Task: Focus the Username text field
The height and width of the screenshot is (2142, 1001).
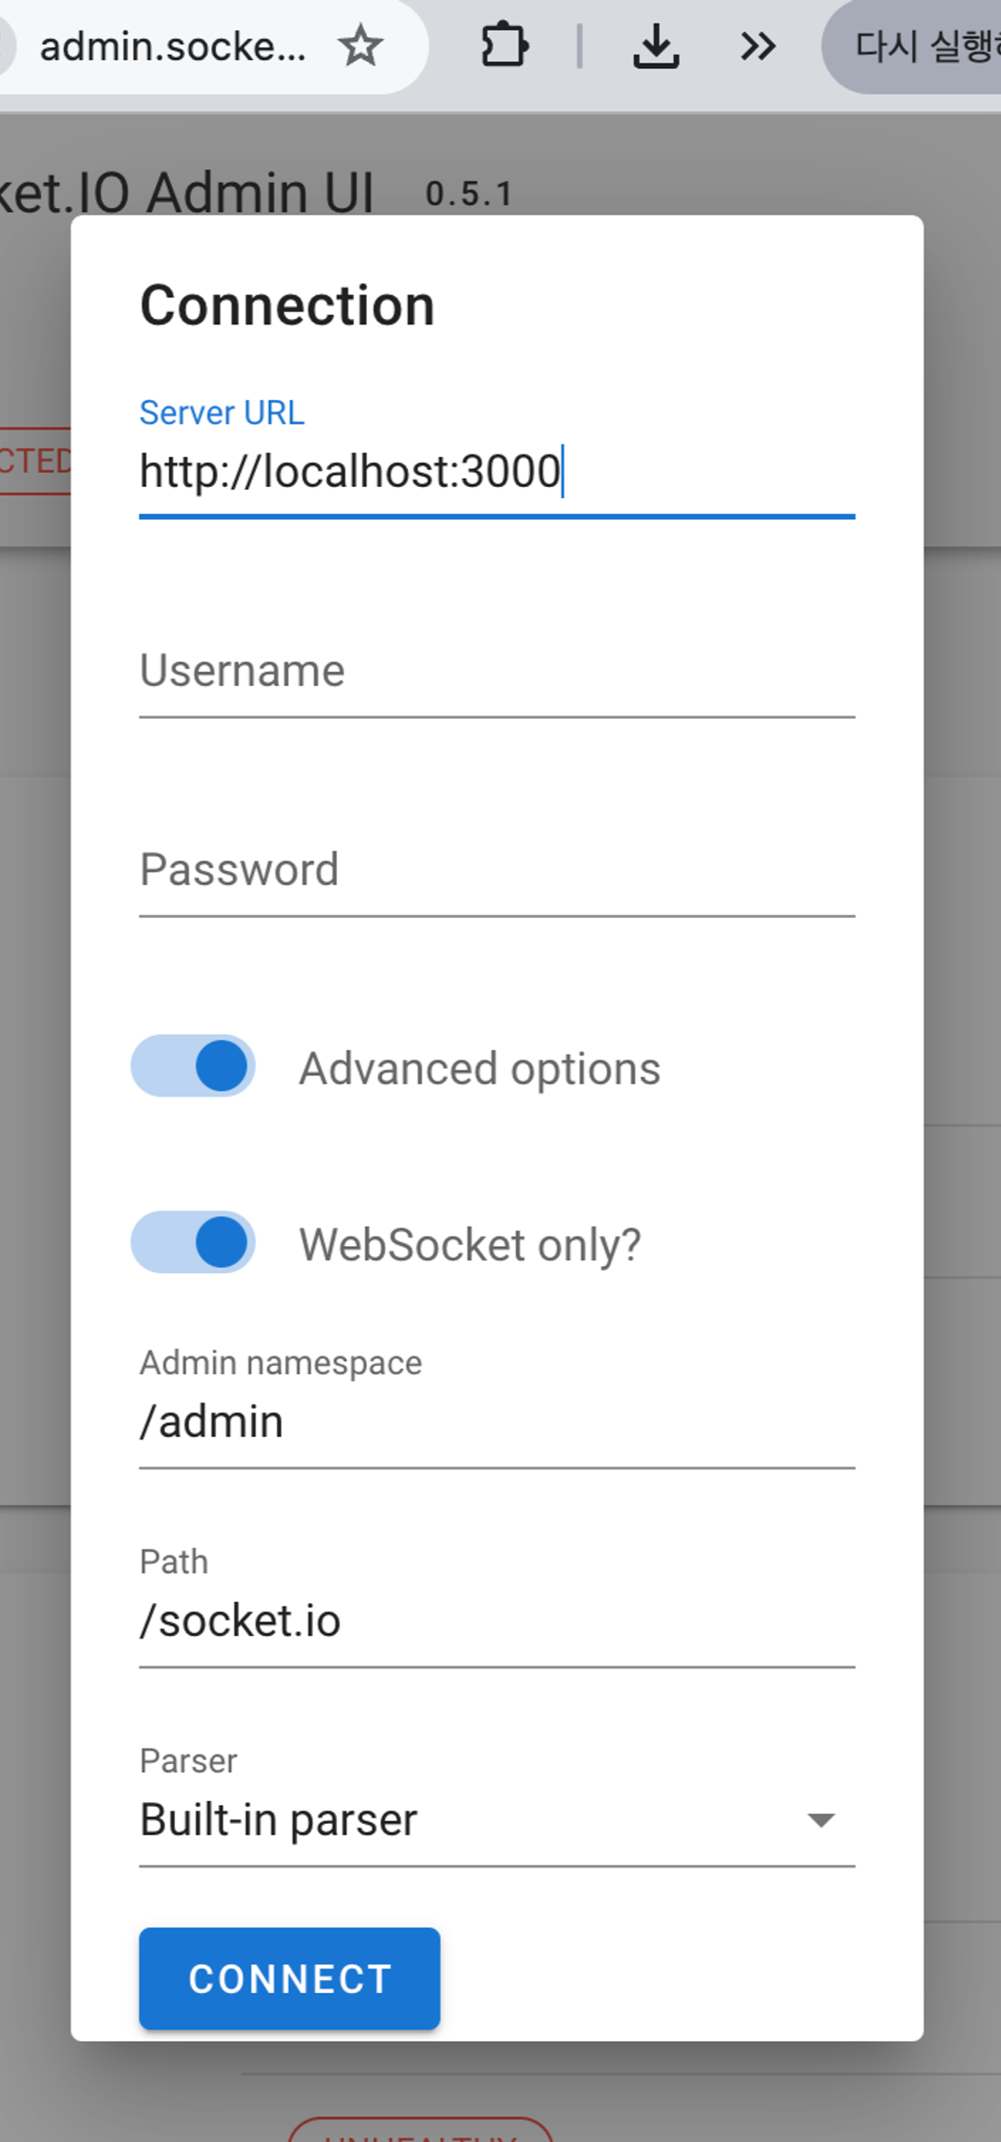Action: click(496, 672)
